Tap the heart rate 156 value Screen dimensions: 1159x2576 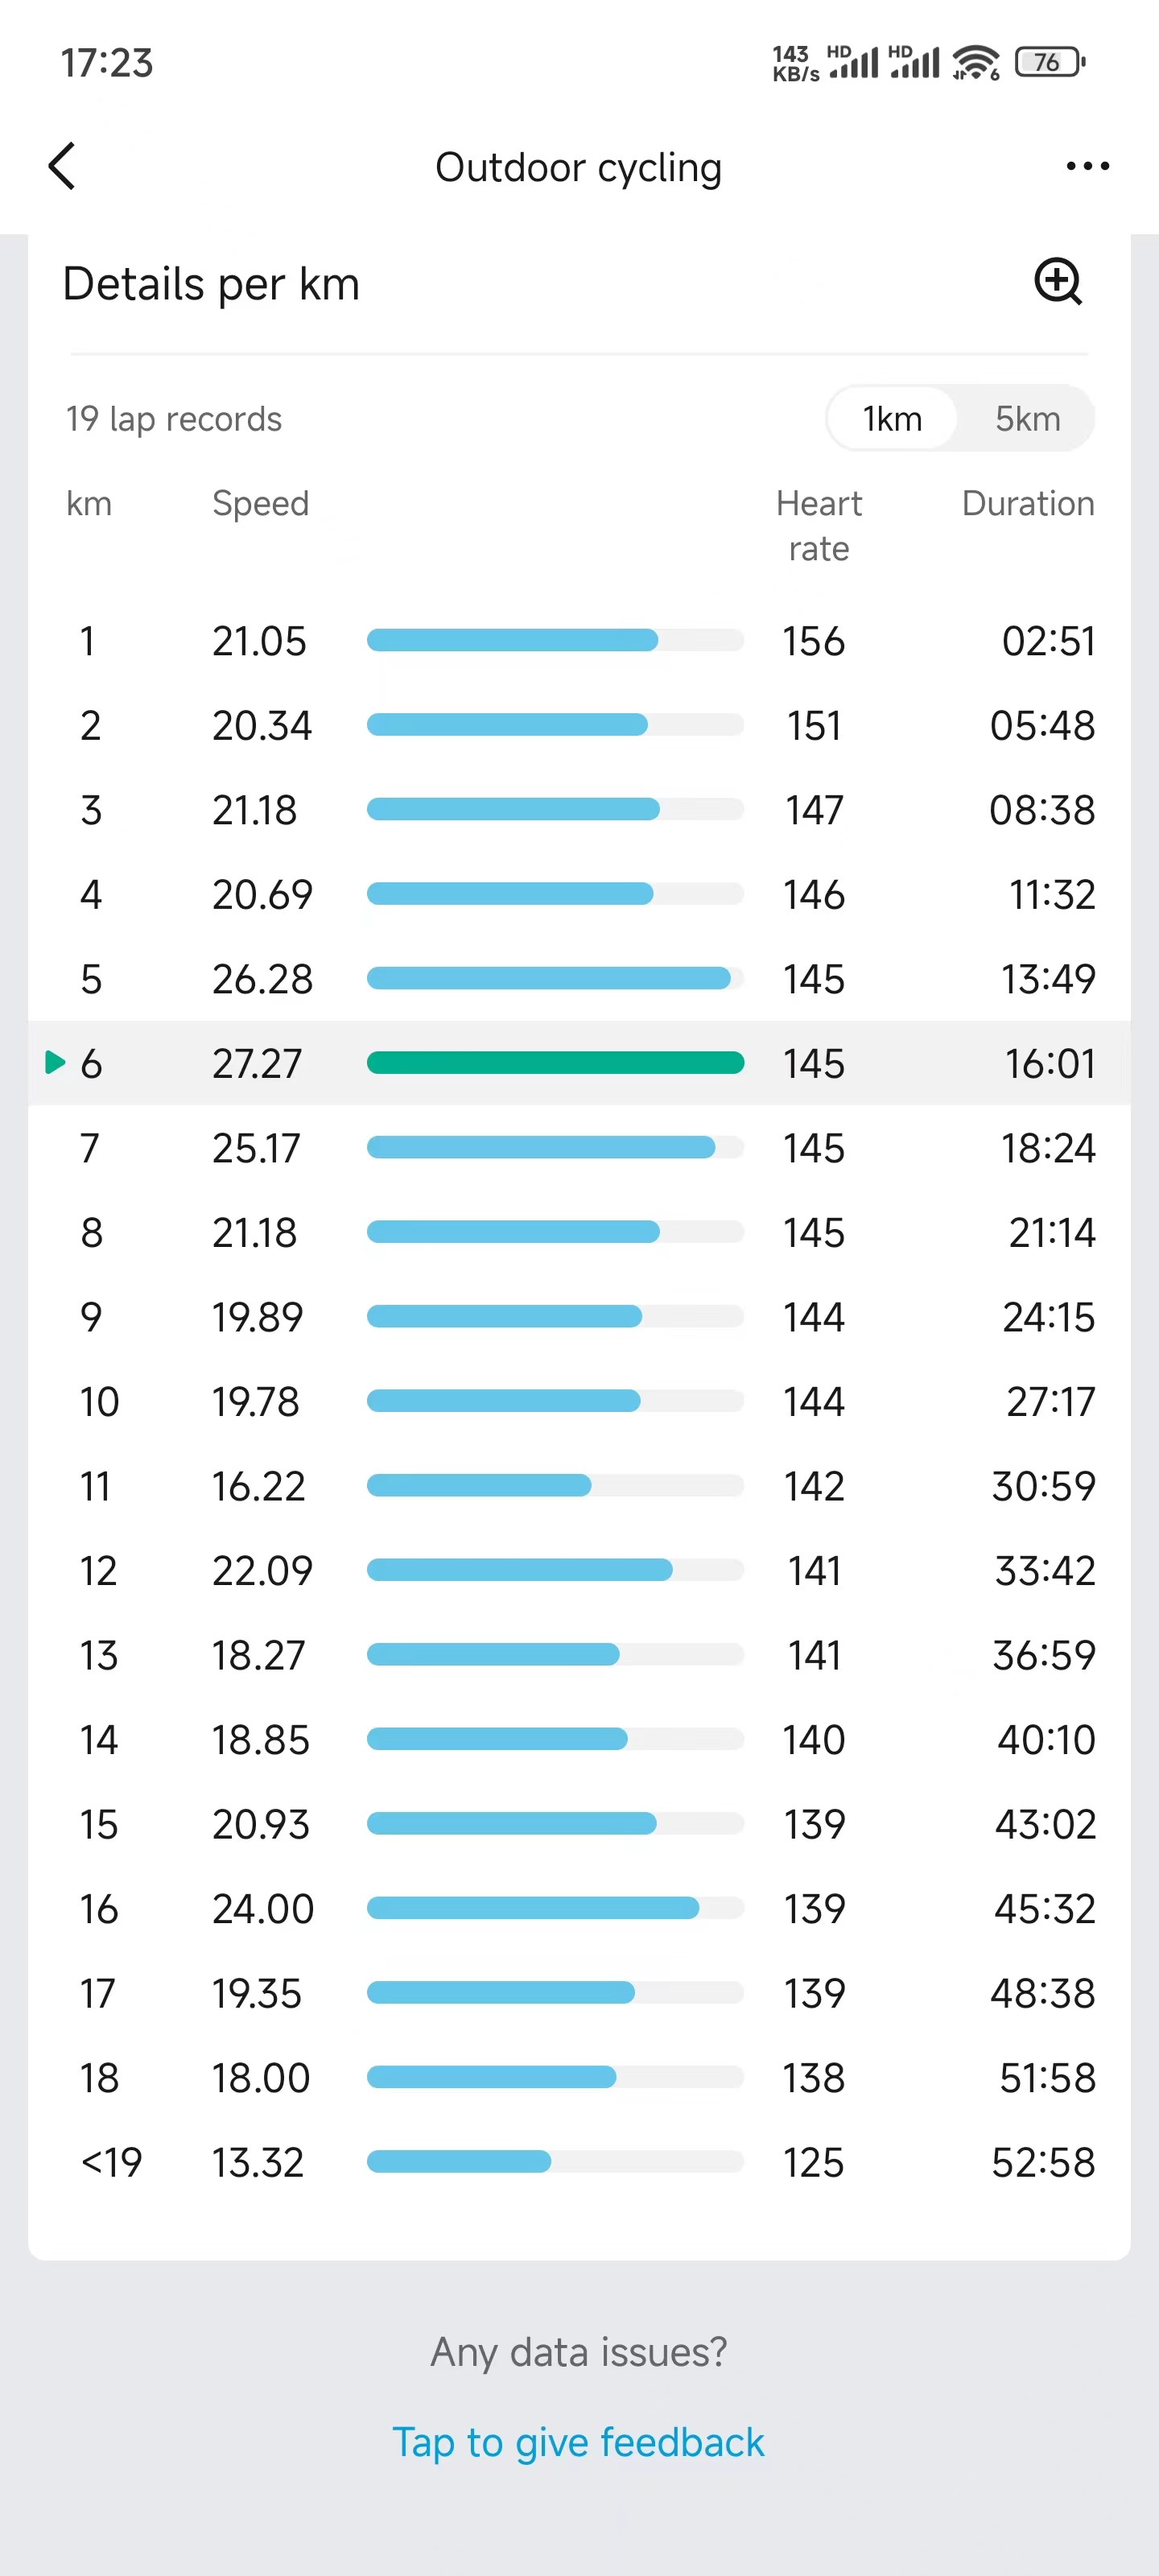click(814, 641)
